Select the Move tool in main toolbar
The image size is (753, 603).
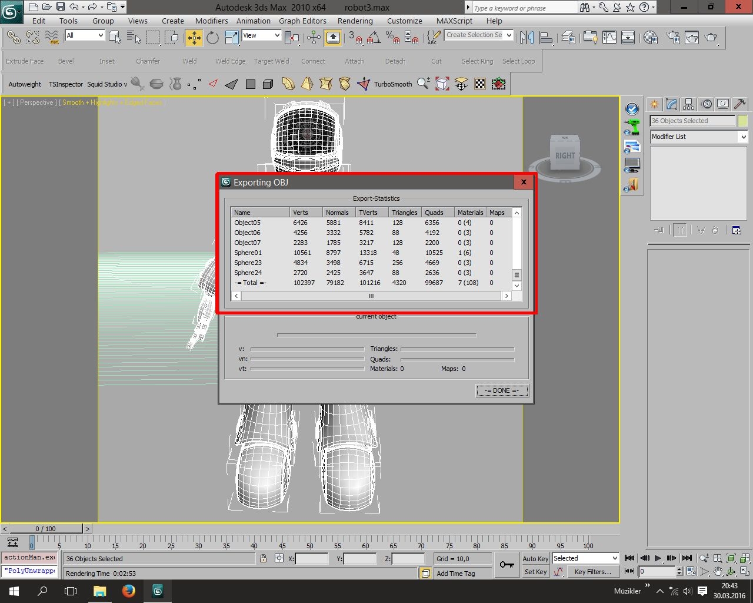point(194,37)
